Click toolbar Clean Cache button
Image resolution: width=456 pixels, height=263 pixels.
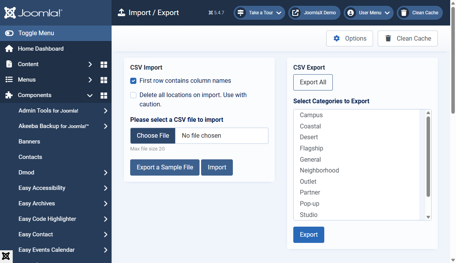408,39
